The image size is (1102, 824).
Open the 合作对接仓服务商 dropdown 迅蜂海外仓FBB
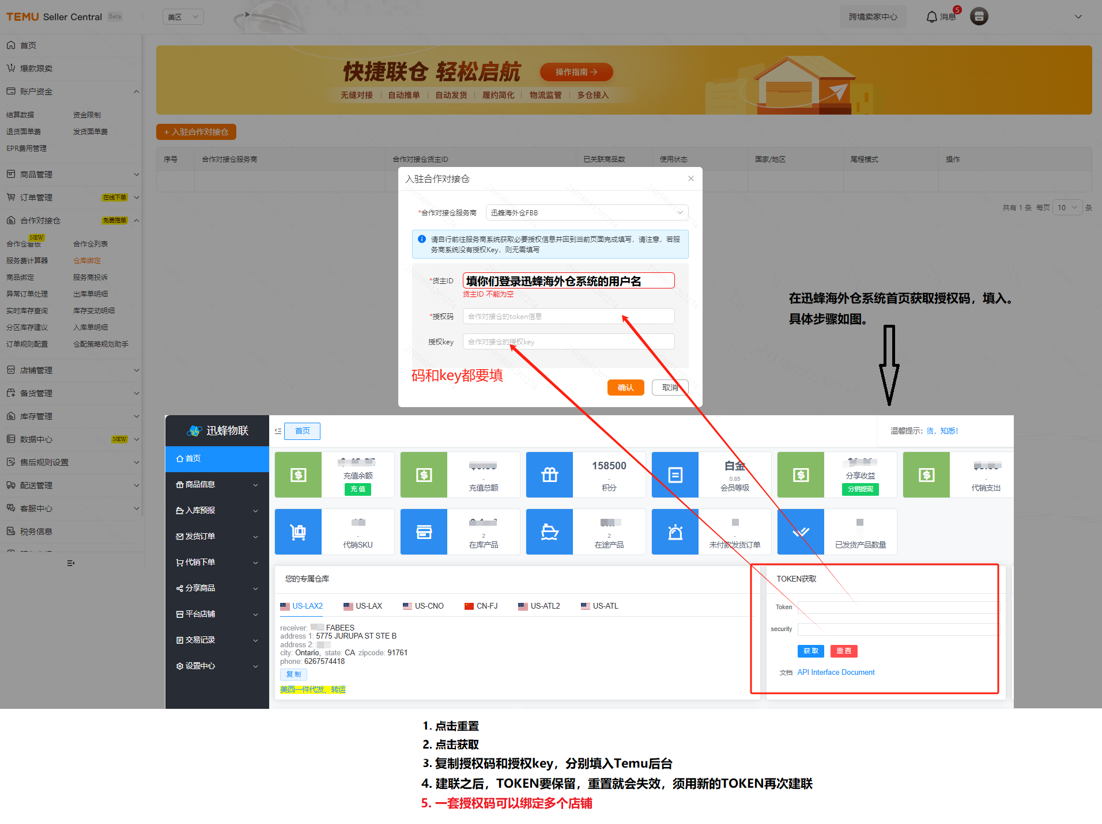[x=587, y=212]
